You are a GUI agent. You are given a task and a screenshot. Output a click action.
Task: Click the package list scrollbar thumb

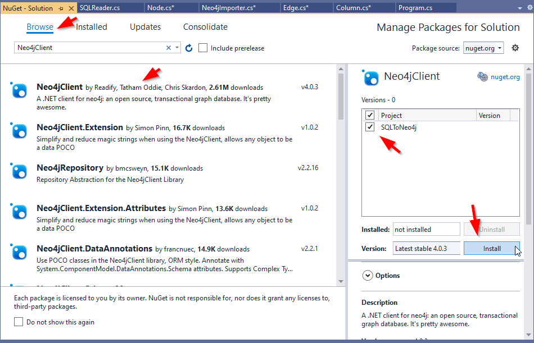341,97
